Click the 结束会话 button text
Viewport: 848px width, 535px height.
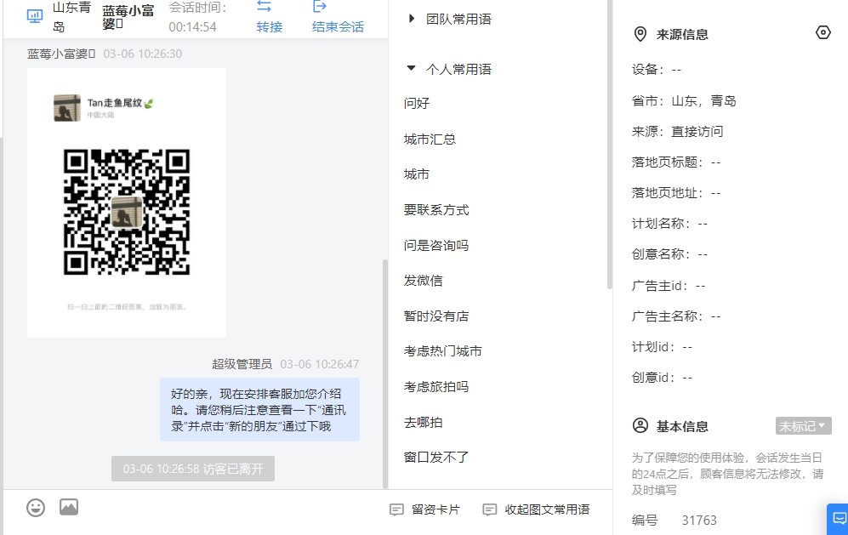click(x=338, y=27)
